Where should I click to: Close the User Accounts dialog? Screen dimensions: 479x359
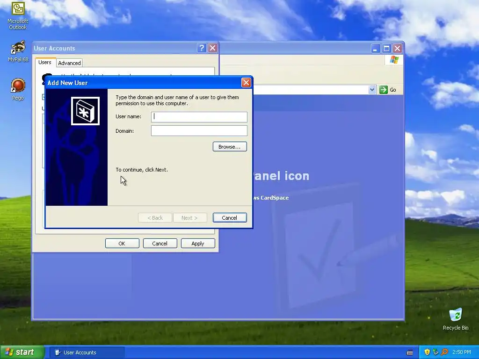coord(213,48)
